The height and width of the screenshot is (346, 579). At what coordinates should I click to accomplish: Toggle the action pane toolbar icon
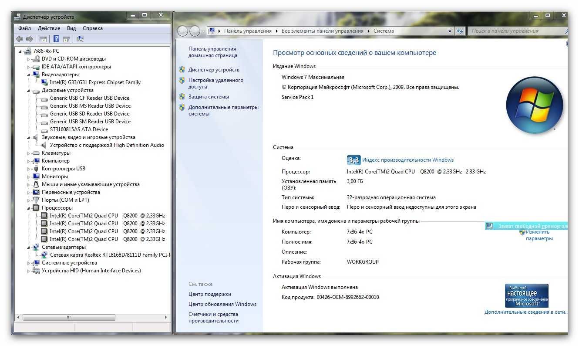[x=67, y=39]
